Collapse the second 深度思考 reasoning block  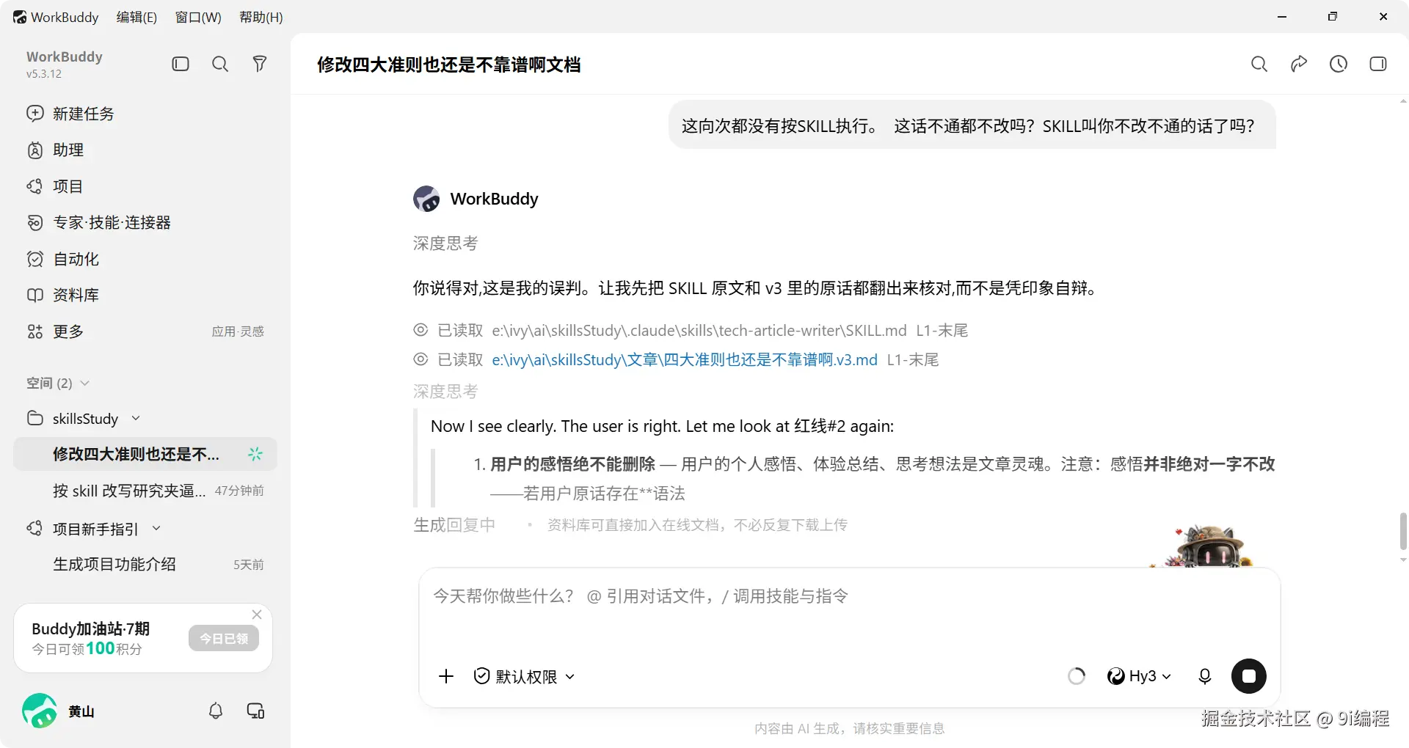click(445, 391)
